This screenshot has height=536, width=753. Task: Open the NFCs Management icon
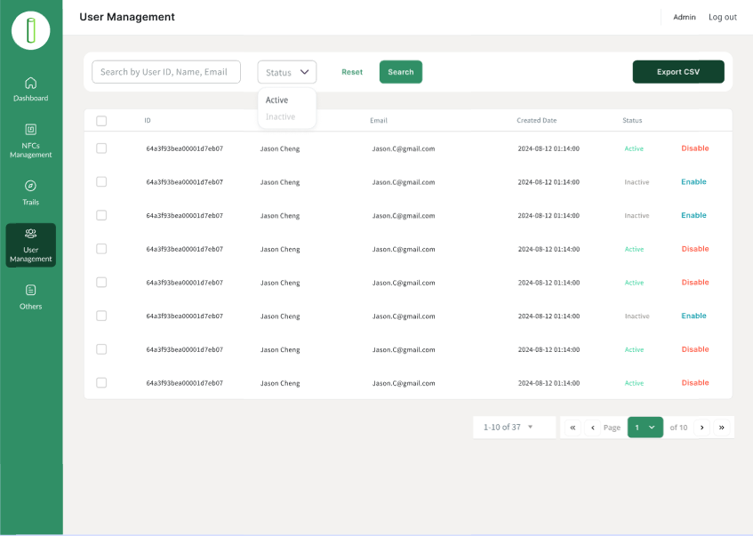click(x=31, y=130)
